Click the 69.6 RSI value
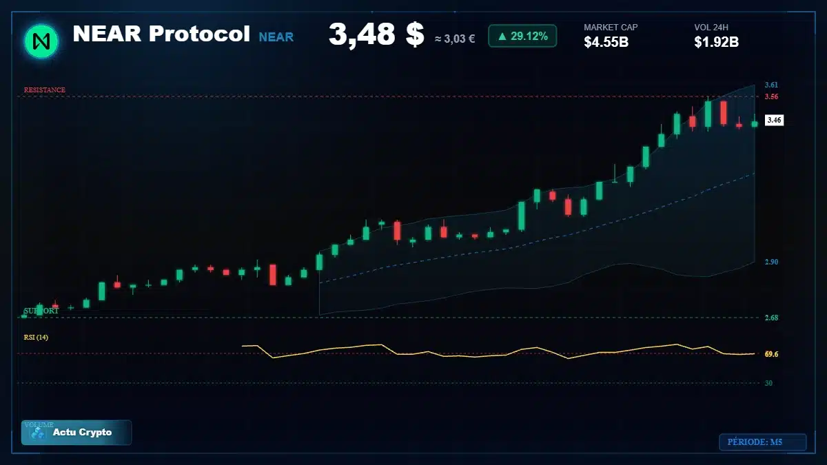Image resolution: width=827 pixels, height=465 pixels. [771, 354]
